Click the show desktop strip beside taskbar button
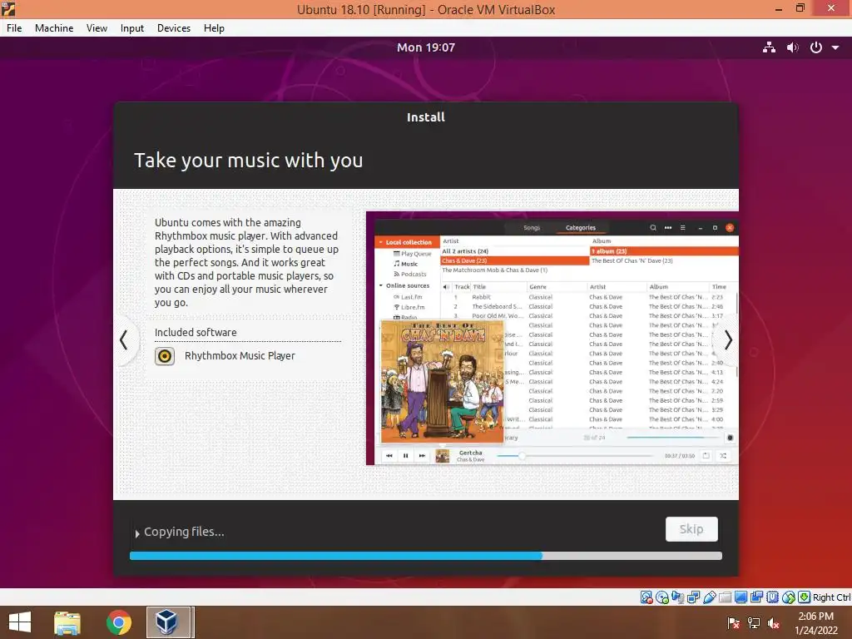The height and width of the screenshot is (639, 852). click(x=193, y=622)
